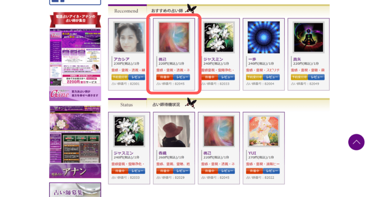Open YUI's angel illustration thumbnail
Image resolution: width=379 pixels, height=197 pixels.
point(264,131)
